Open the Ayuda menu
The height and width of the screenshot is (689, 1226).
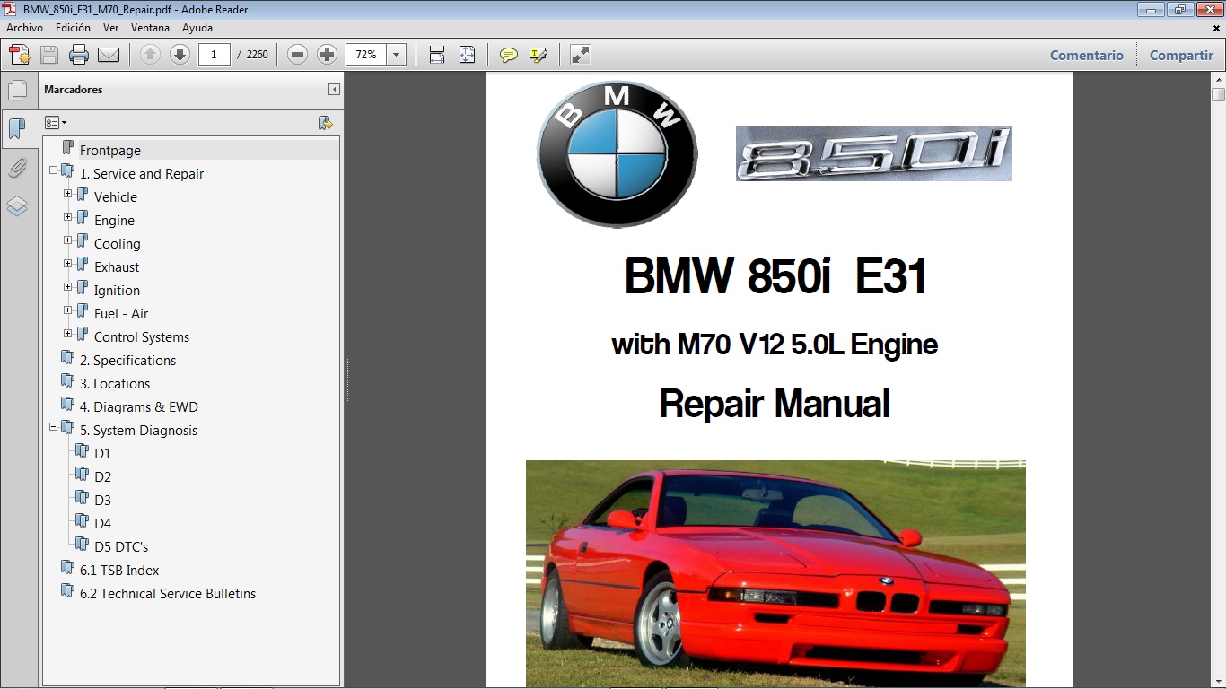point(197,28)
